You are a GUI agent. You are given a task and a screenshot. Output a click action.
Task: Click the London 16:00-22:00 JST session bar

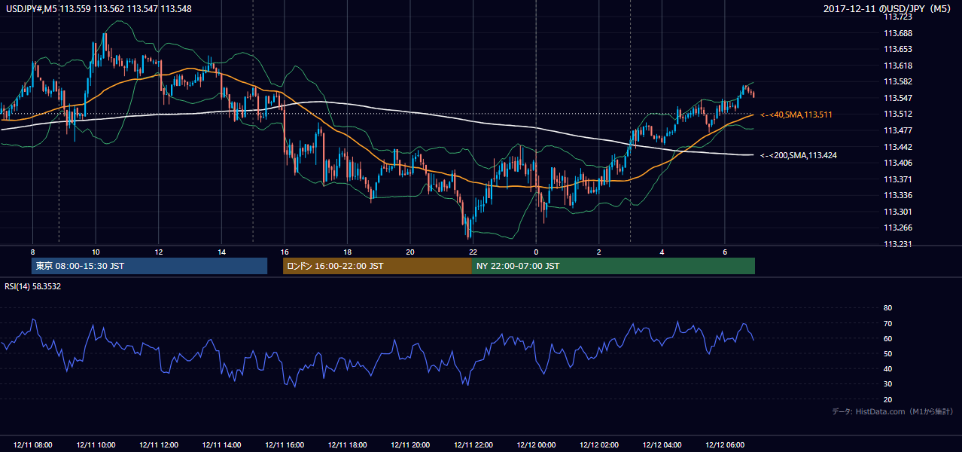[377, 266]
